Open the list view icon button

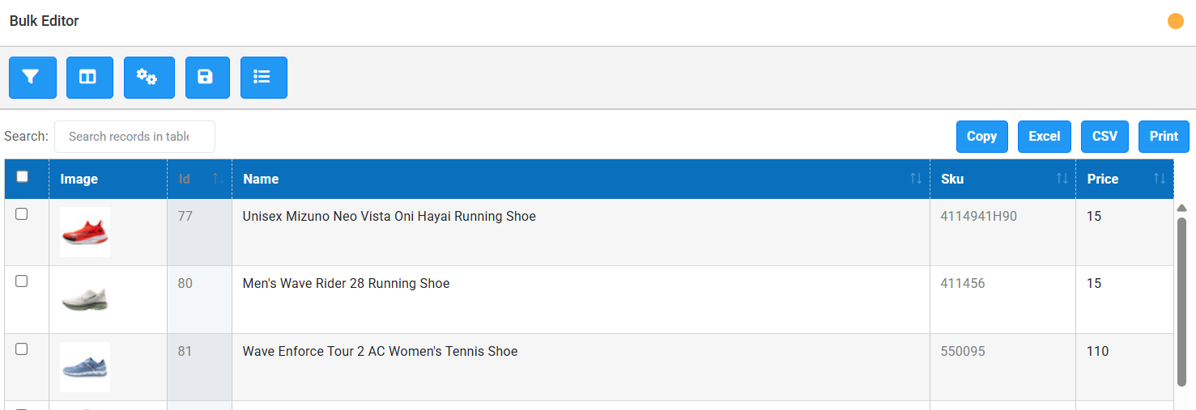click(x=264, y=78)
